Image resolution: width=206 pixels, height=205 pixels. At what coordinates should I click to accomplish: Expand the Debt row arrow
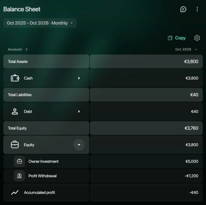tap(79, 112)
